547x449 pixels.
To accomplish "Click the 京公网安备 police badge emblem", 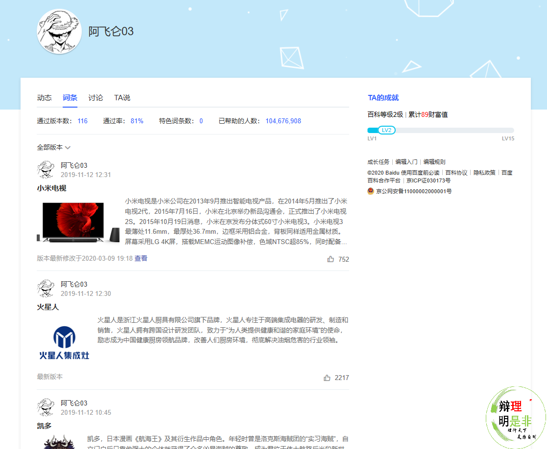I will 370,191.
